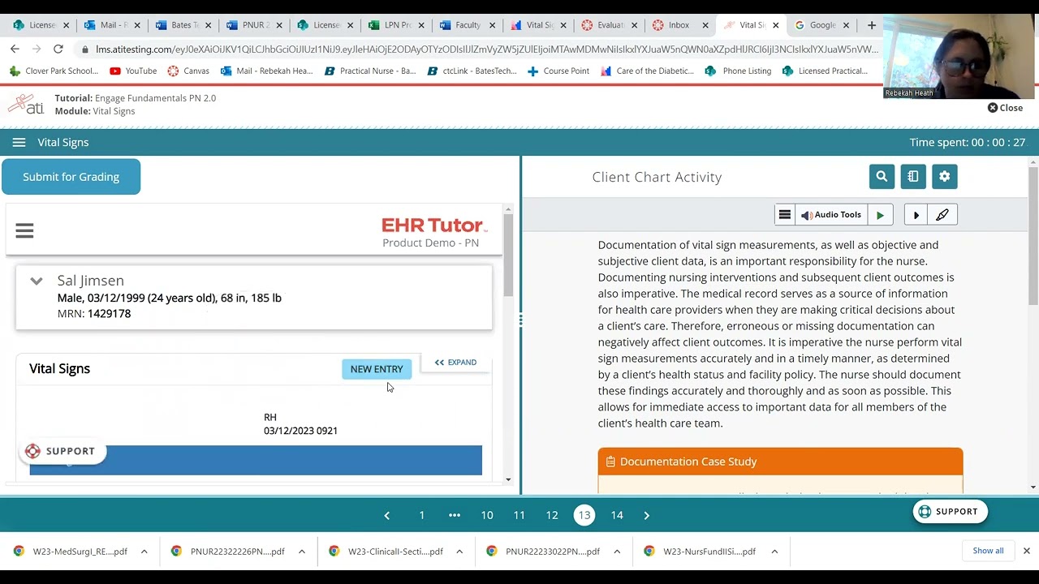1039x584 pixels.
Task: Select the highlighter pen tool
Action: click(942, 215)
